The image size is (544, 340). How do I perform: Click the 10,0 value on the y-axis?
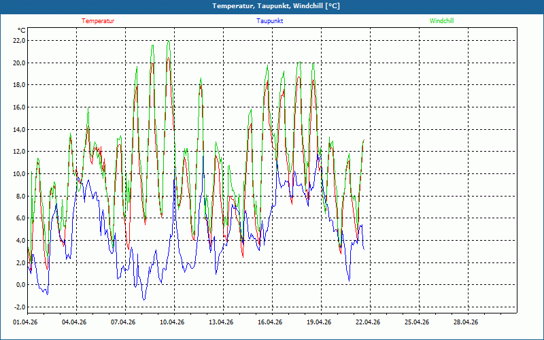coord(19,173)
